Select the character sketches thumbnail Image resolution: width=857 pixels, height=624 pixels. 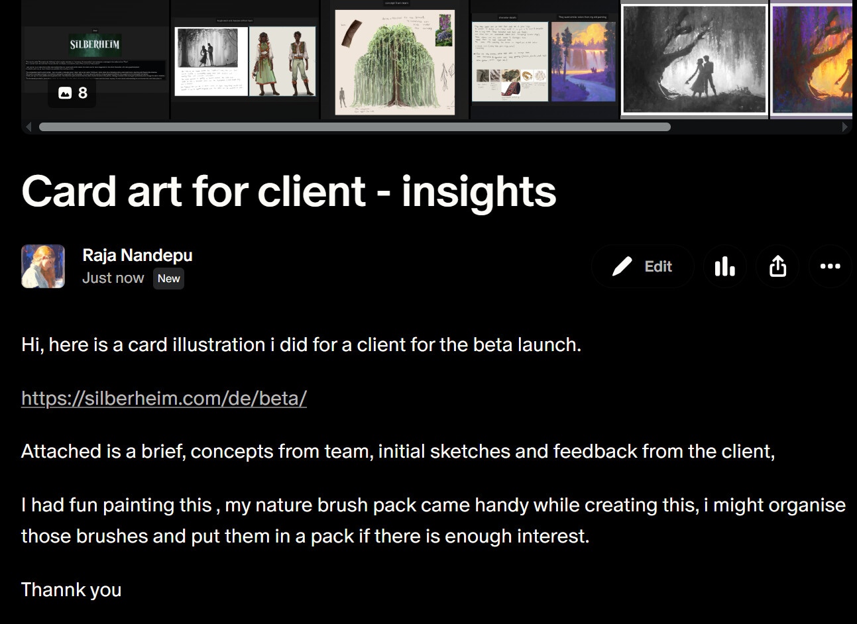coord(245,60)
